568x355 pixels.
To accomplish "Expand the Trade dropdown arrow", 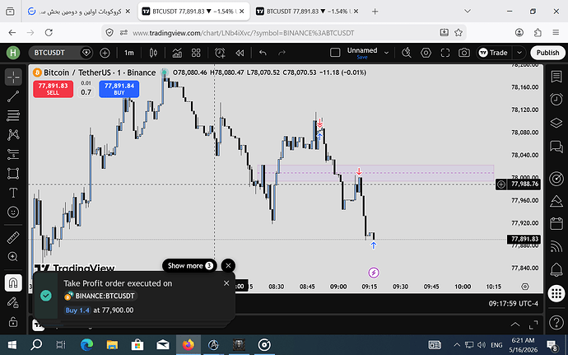I will click(x=519, y=53).
